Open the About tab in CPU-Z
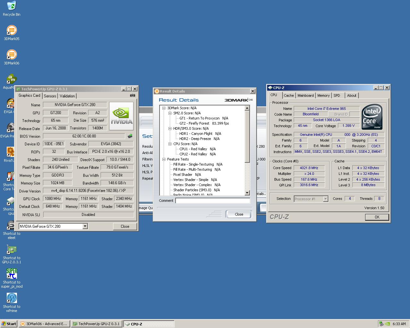Viewport: 410px width, 328px height. coord(352,95)
